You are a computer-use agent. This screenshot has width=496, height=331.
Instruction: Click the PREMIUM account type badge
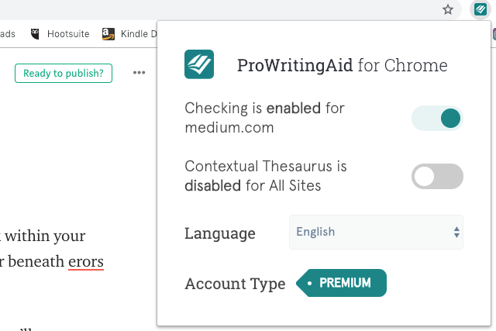point(341,283)
